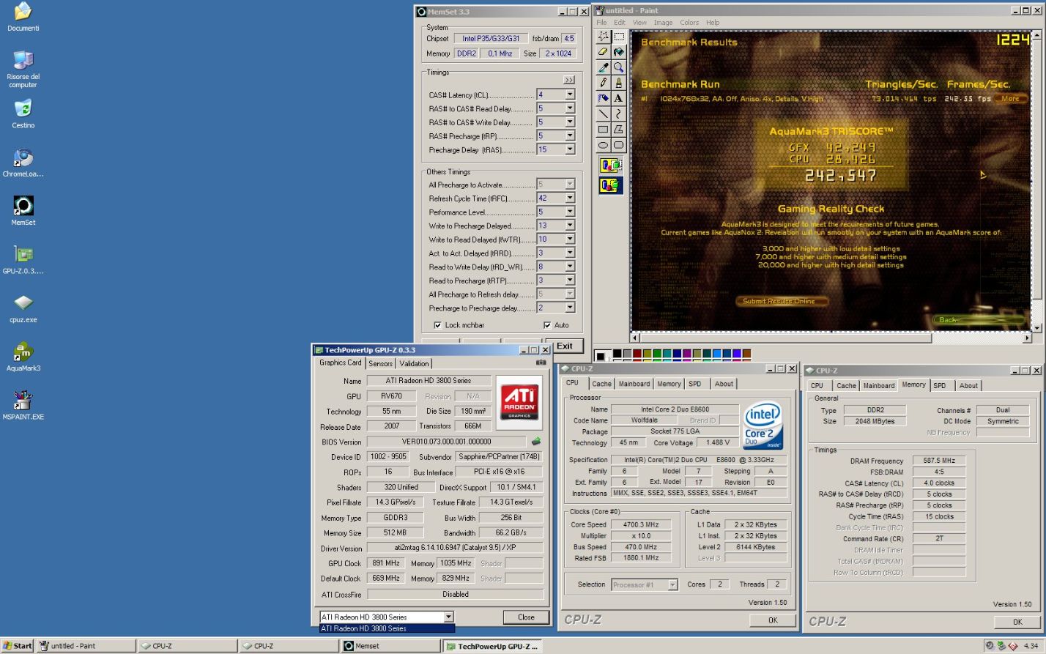Choose the Brush tool in Paint
The image size is (1046, 654).
[x=619, y=83]
